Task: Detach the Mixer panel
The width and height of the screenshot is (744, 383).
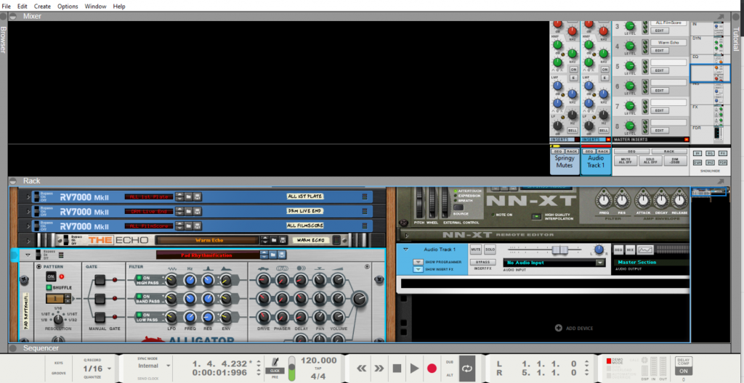Action: (721, 16)
